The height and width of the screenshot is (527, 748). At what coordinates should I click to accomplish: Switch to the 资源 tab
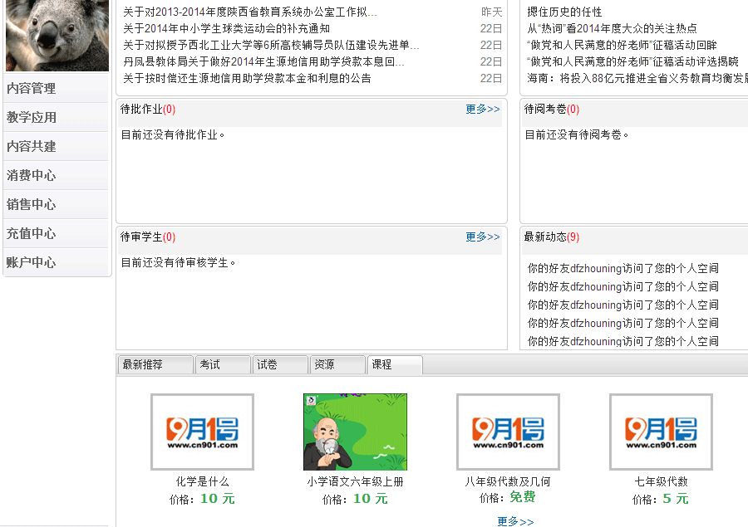[324, 364]
